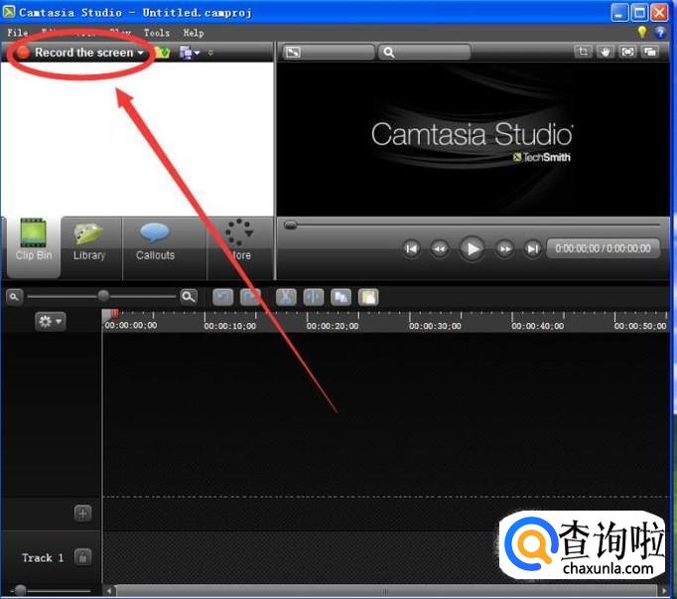The height and width of the screenshot is (599, 677).
Task: Maximize the Camtasia Studio window
Action: click(639, 13)
